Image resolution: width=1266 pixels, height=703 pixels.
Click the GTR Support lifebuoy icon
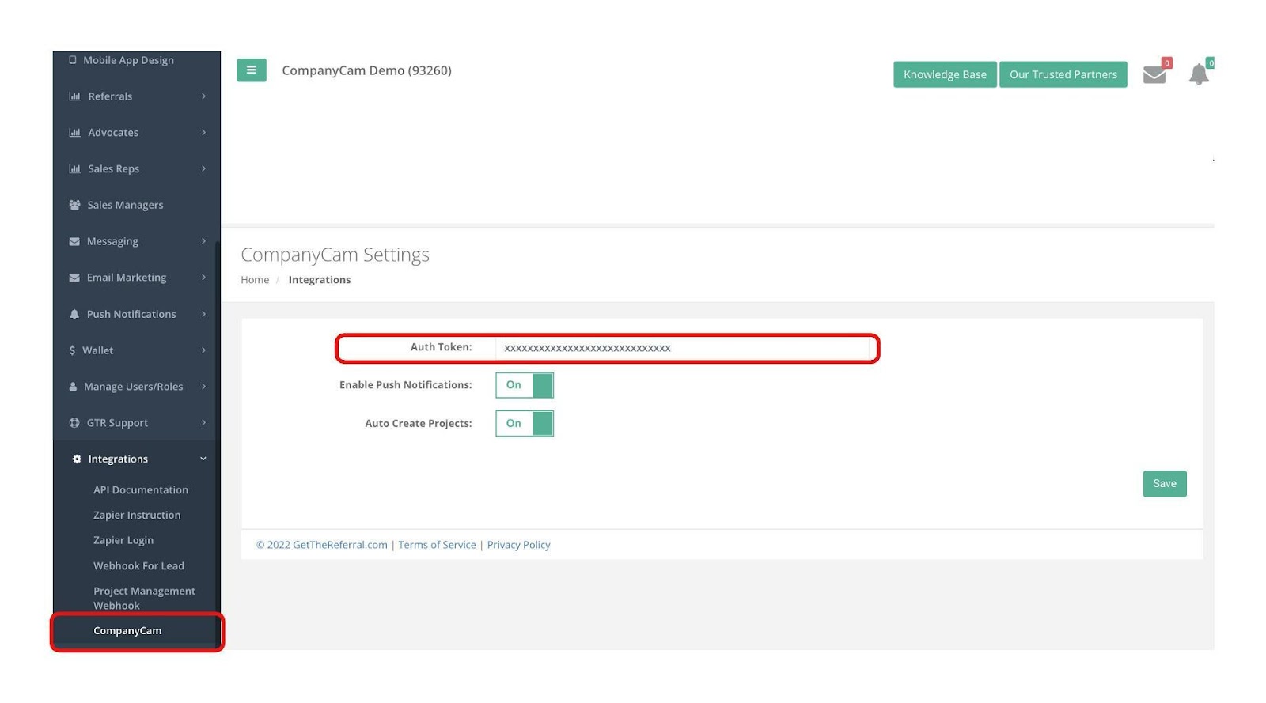[74, 423]
